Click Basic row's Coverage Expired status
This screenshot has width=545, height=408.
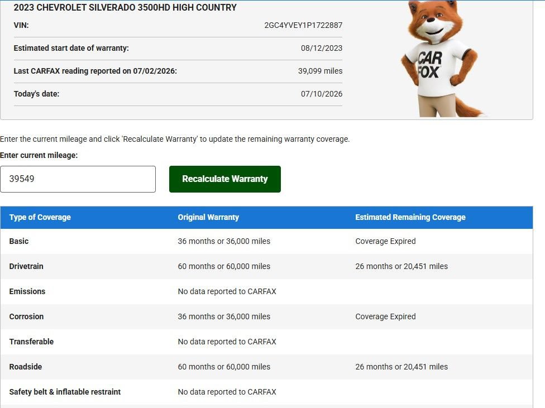385,241
